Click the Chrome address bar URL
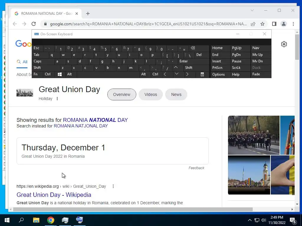This screenshot has height=226, width=302. click(x=148, y=24)
